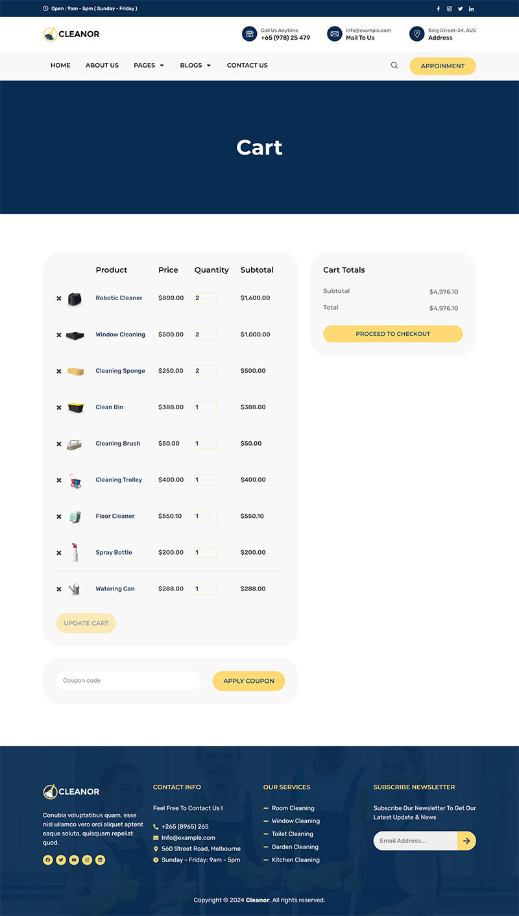Focus the Coupon code input field
This screenshot has width=519, height=916.
tap(128, 681)
